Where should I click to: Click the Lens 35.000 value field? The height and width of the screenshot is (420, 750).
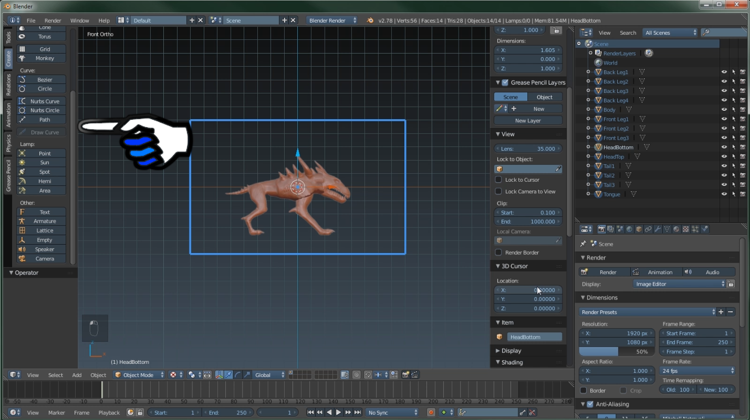pos(528,149)
